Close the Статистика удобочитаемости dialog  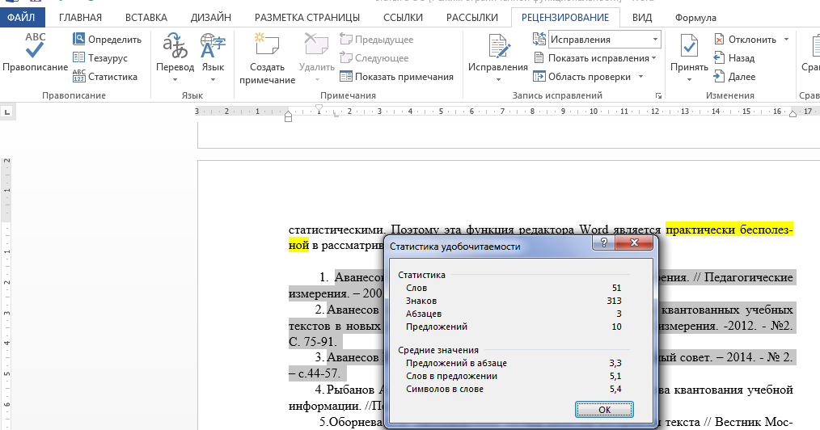pos(634,242)
